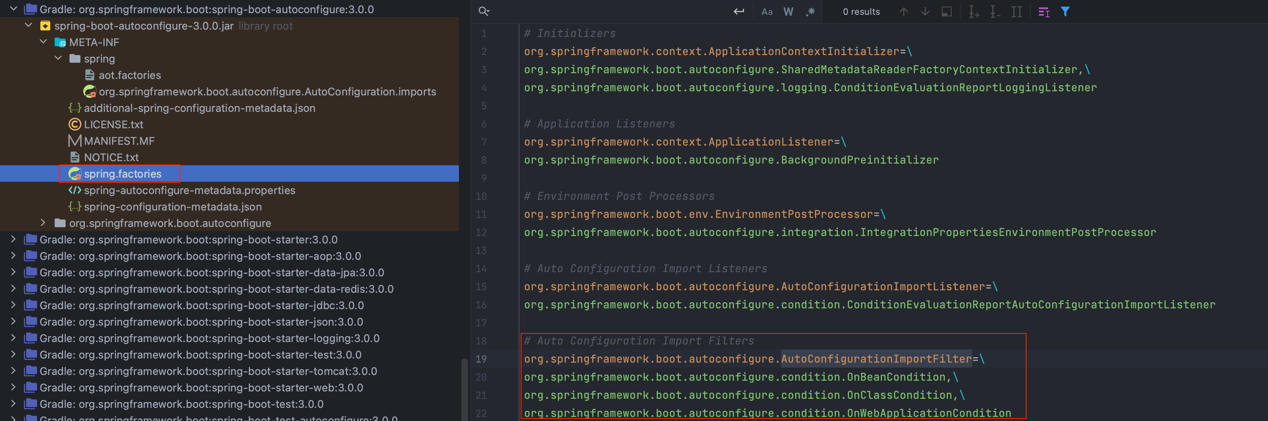1268x421 pixels.
Task: Open spring-configuration-metadata.json file
Action: tap(173, 207)
